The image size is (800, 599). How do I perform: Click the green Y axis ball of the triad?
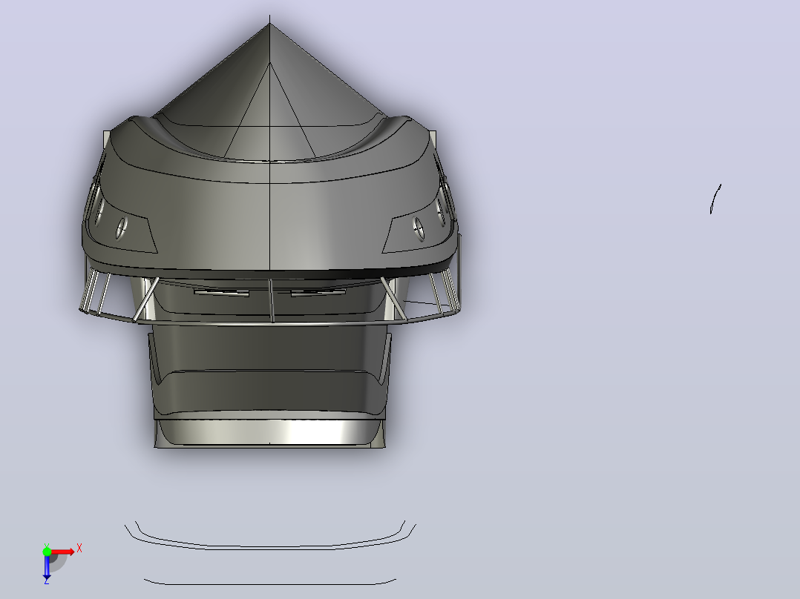(47, 552)
